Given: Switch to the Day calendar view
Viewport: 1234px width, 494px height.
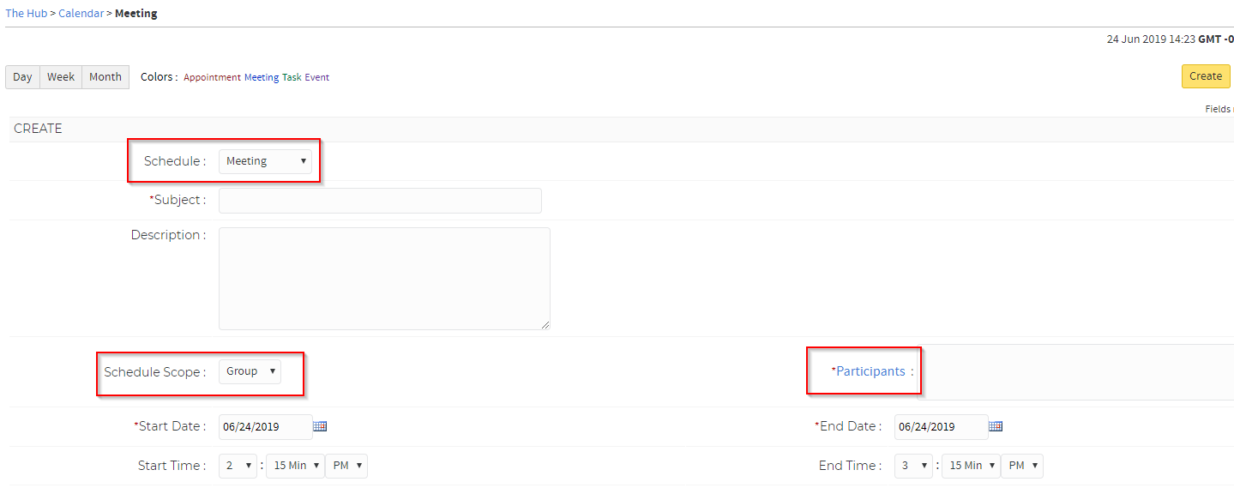Looking at the screenshot, I should (22, 77).
